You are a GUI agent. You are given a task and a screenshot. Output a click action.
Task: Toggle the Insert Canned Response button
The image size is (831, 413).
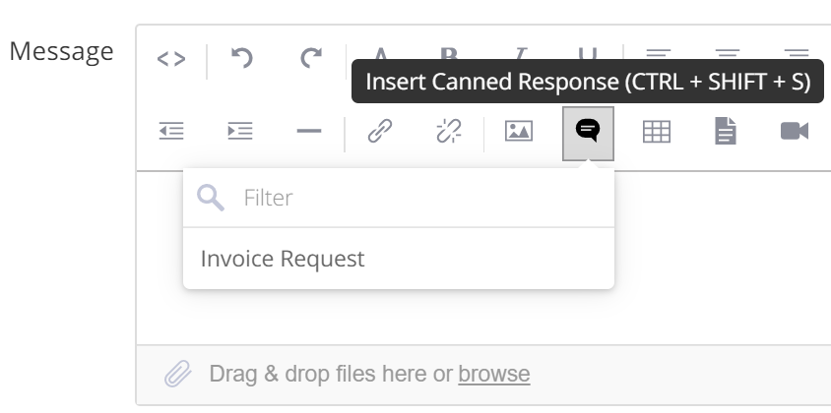pos(588,134)
